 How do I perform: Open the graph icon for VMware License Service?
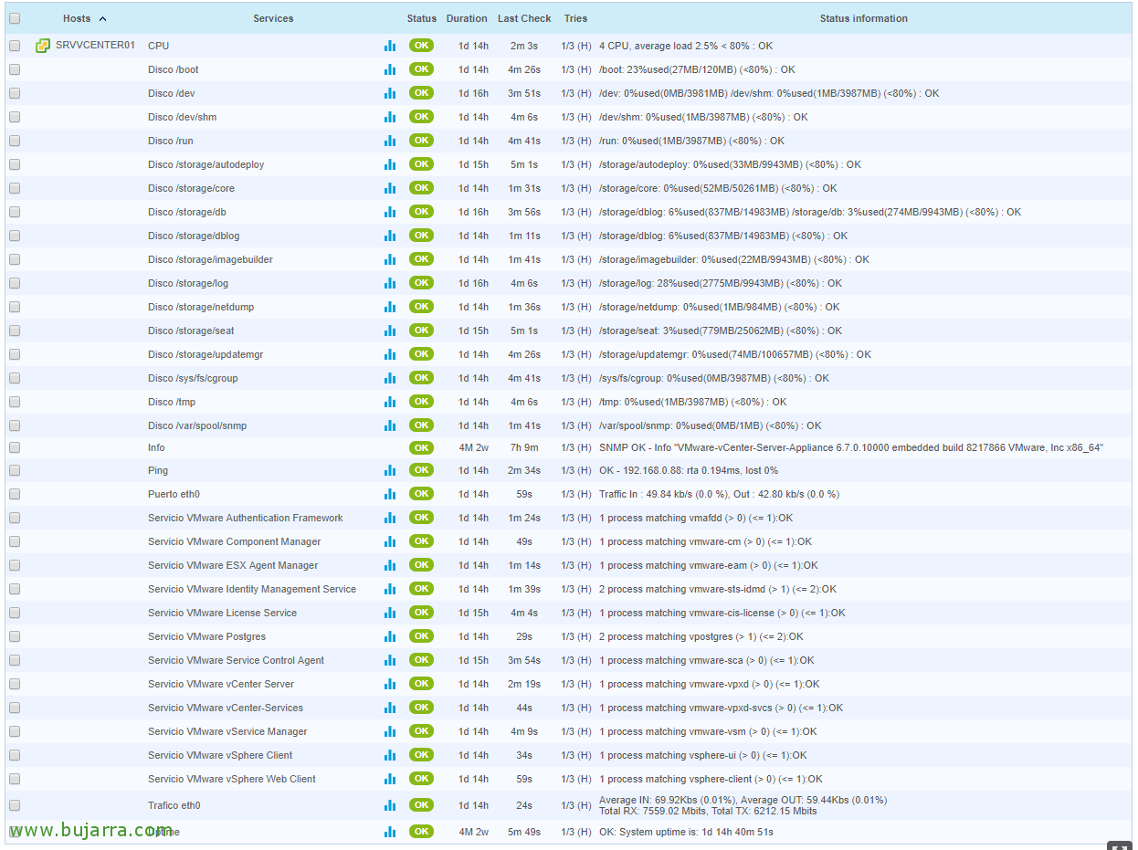pos(390,612)
